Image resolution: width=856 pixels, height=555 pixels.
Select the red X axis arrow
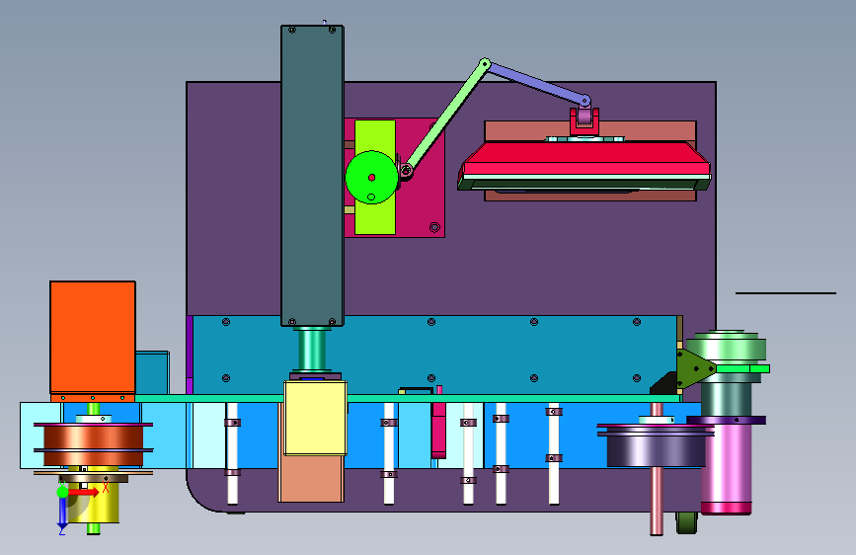(x=84, y=492)
